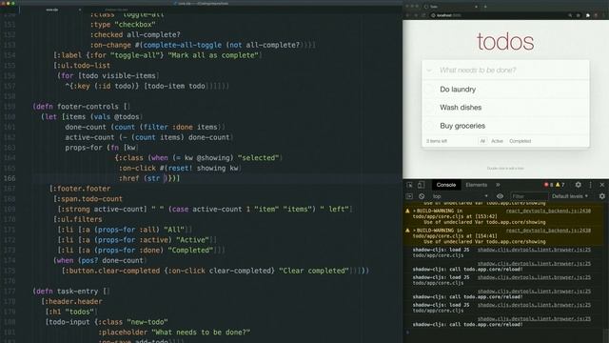
Task: Click the '3 items left' counter
Action: click(437, 141)
